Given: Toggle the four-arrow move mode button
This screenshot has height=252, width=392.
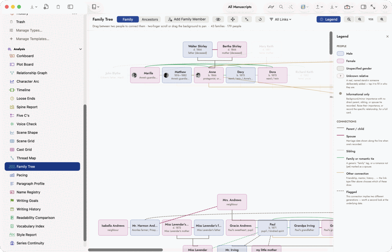Looking at the screenshot, I should [x=233, y=19].
